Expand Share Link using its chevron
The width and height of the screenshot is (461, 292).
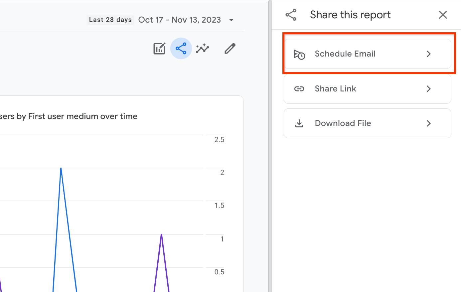pyautogui.click(x=429, y=89)
